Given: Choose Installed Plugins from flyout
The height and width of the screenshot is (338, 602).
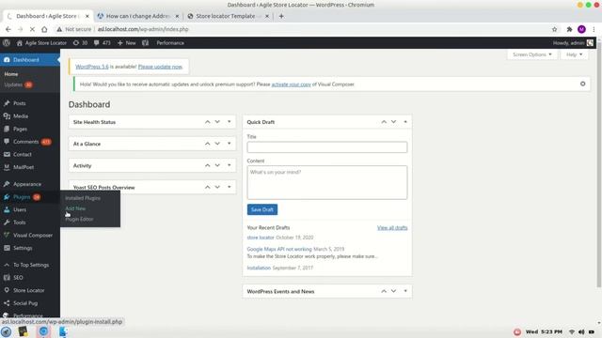Looking at the screenshot, I should pos(83,198).
